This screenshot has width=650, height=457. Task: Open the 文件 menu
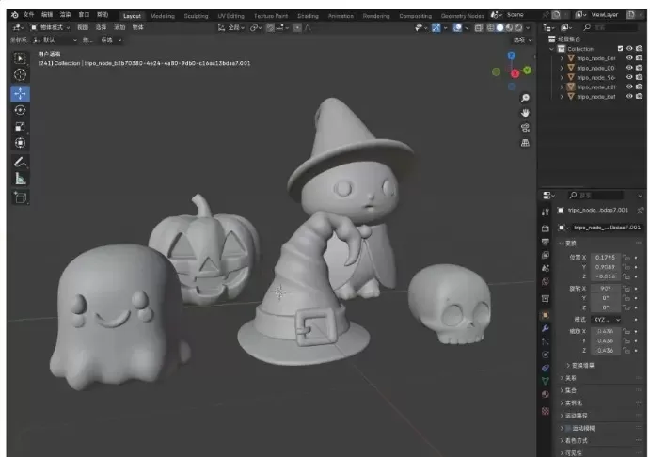coord(27,15)
